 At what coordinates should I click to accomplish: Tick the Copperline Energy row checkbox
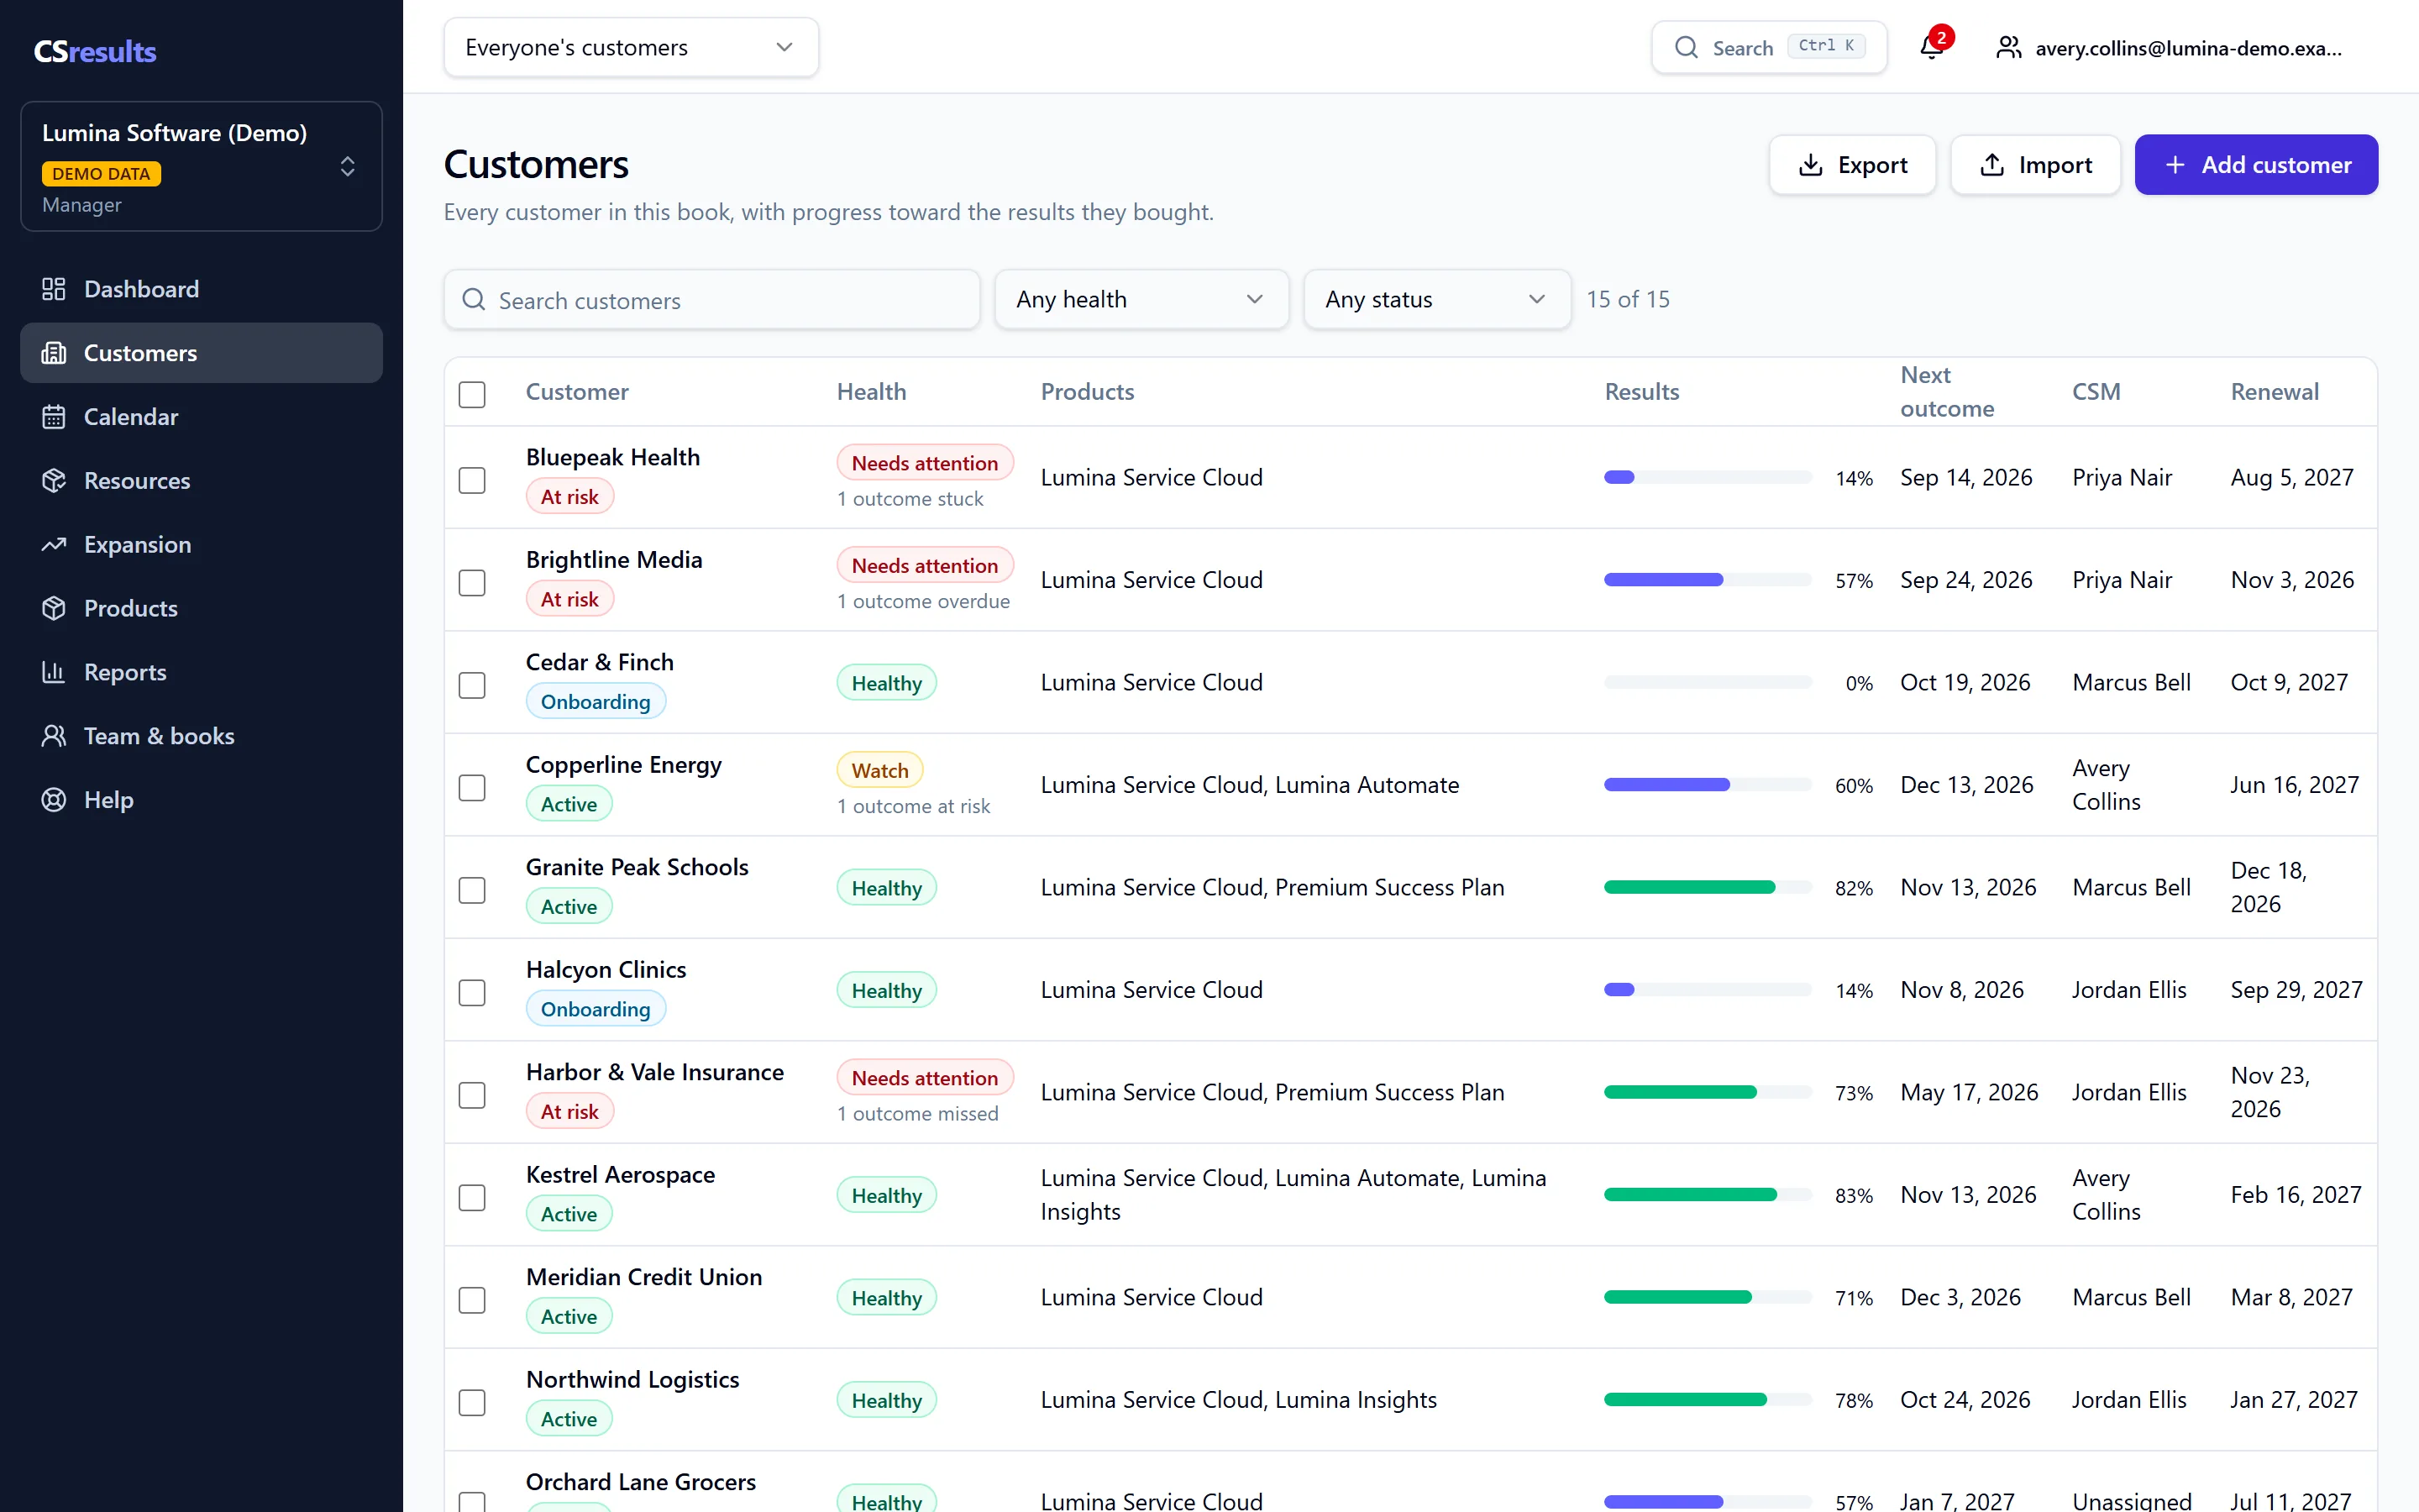tap(472, 788)
